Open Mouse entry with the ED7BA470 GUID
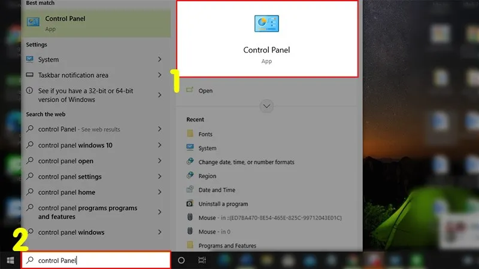The width and height of the screenshot is (479, 269). (x=270, y=218)
